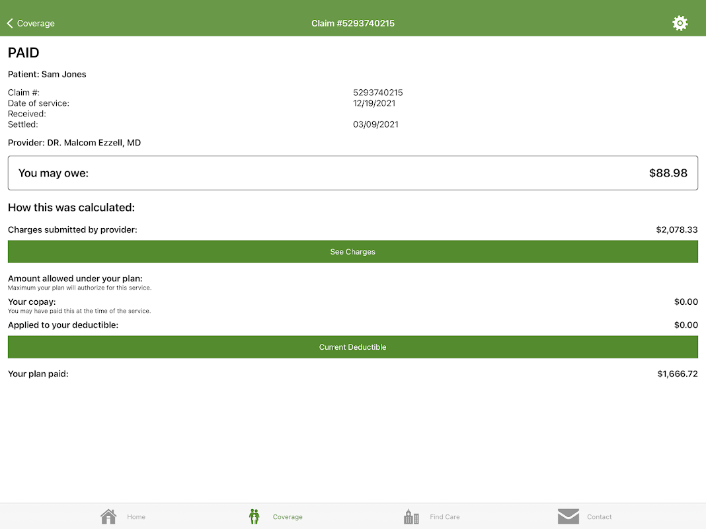This screenshot has width=706, height=529.
Task: Click the Settled: label
Action: pos(22,124)
